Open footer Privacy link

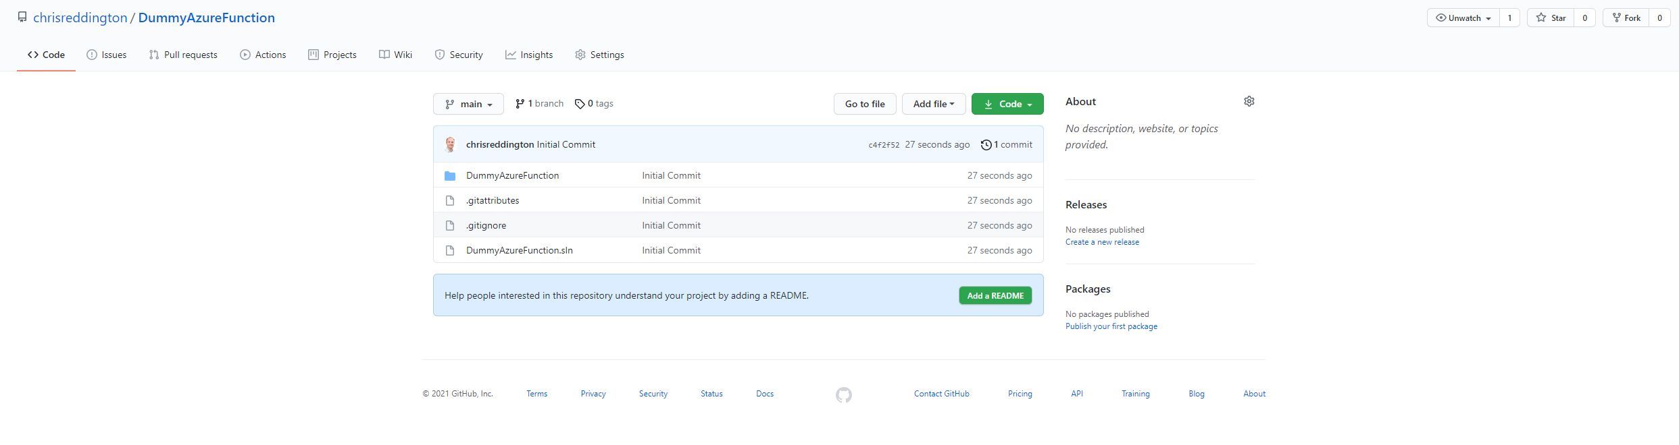coord(593,394)
